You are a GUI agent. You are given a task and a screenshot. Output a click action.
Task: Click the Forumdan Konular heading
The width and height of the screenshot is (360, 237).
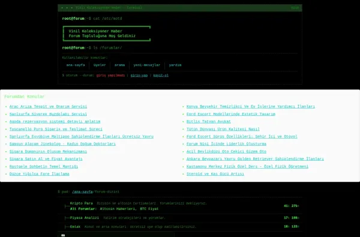point(25,97)
